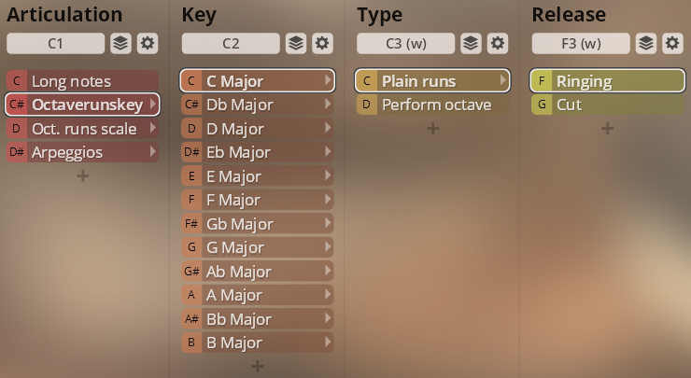Open the Articulation settings gear
This screenshot has height=378, width=691.
coord(148,43)
